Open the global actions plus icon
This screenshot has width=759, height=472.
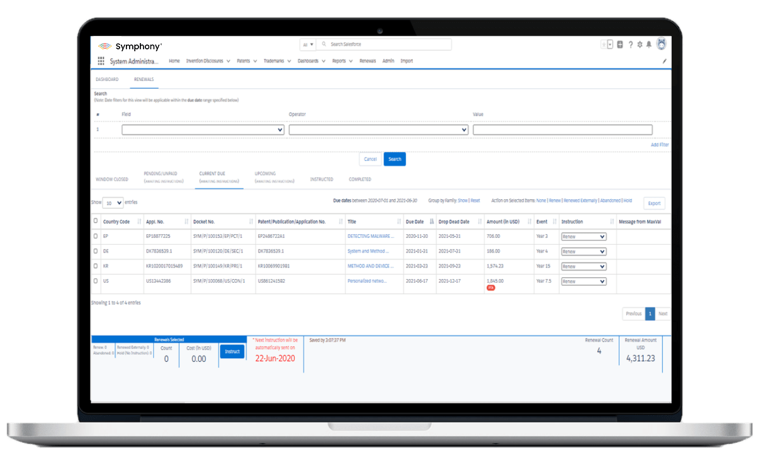620,44
